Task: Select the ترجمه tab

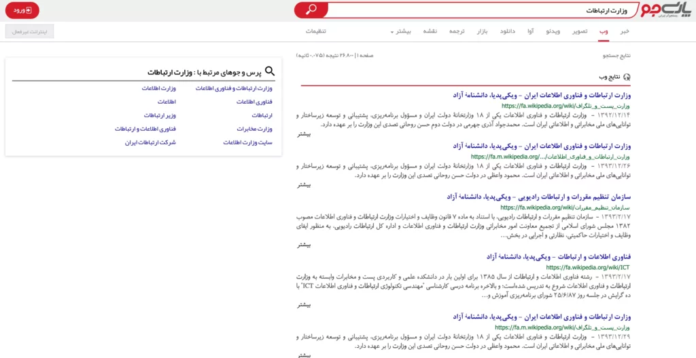Action: click(456, 31)
